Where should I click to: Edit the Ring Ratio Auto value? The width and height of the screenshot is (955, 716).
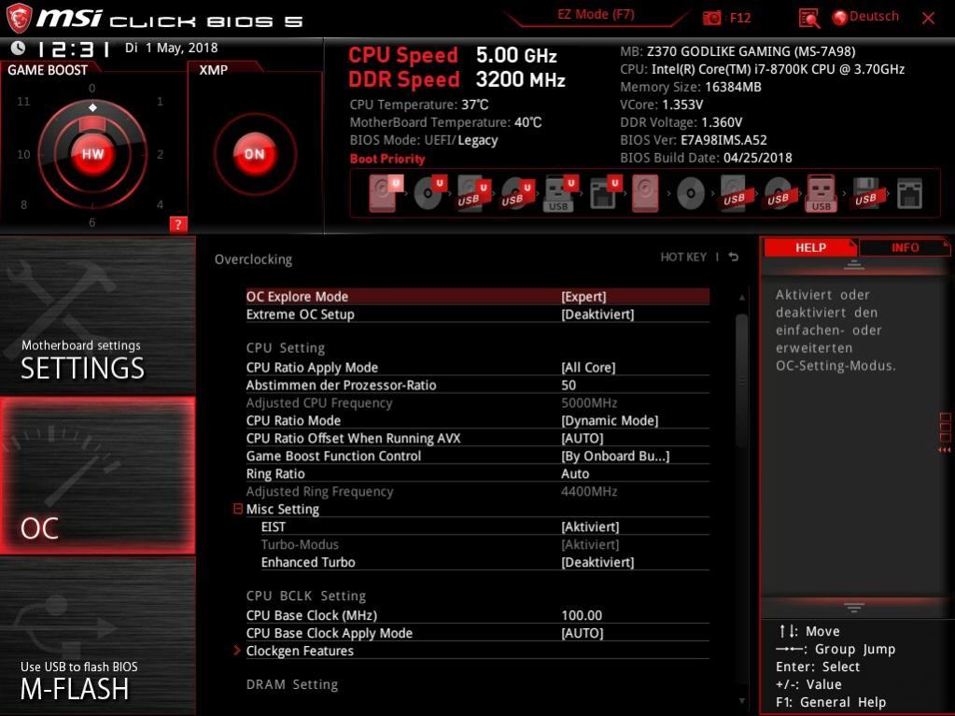point(575,473)
